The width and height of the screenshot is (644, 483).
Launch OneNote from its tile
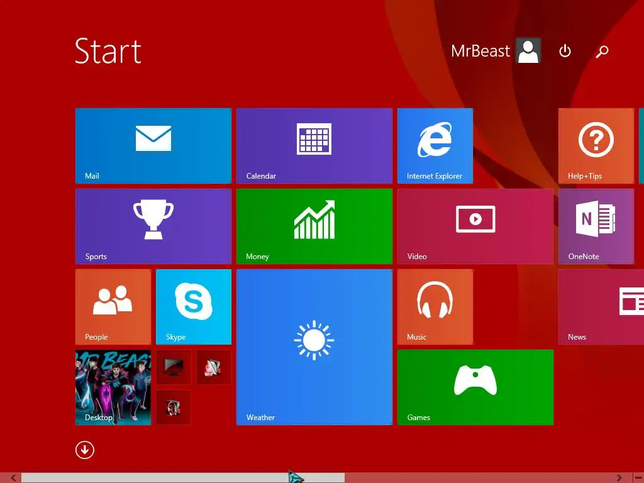pyautogui.click(x=596, y=226)
